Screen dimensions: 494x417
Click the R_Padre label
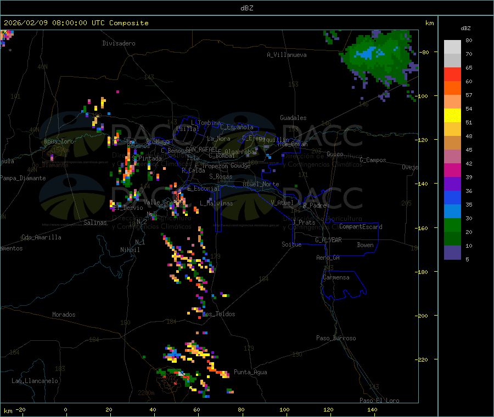click(x=315, y=205)
